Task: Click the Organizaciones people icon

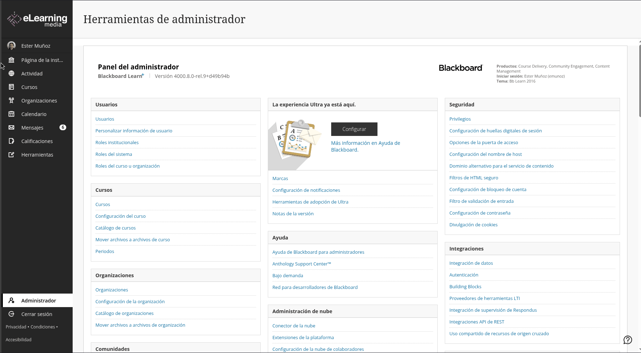Action: coord(11,100)
